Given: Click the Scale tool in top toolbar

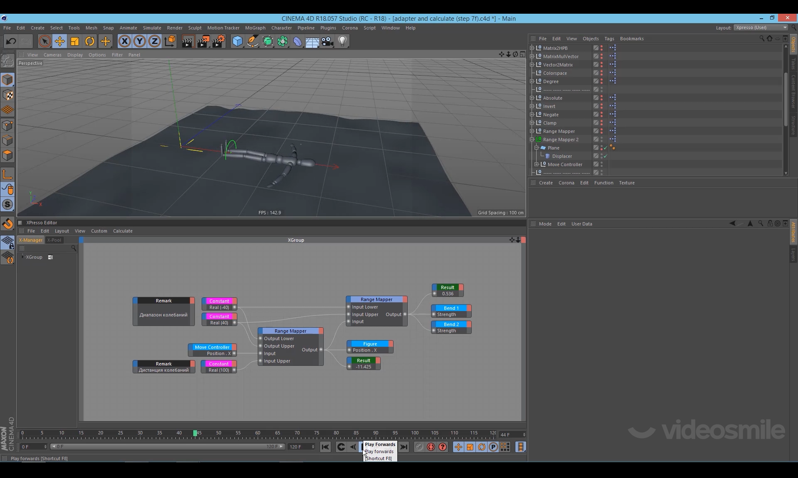Looking at the screenshot, I should tap(75, 41).
